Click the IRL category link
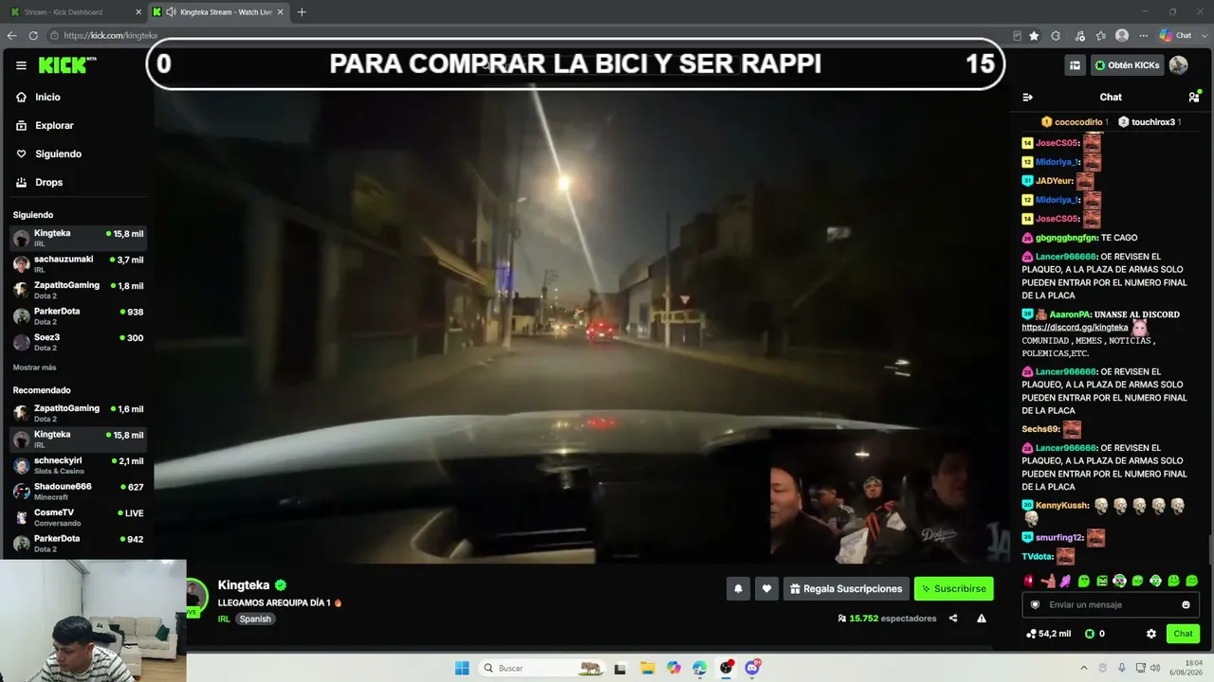 click(224, 619)
